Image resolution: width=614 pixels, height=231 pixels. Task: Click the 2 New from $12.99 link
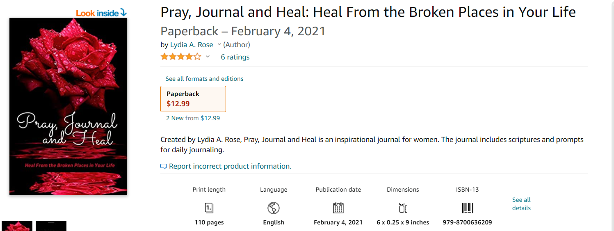click(x=193, y=118)
